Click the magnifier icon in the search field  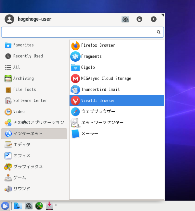(159, 32)
